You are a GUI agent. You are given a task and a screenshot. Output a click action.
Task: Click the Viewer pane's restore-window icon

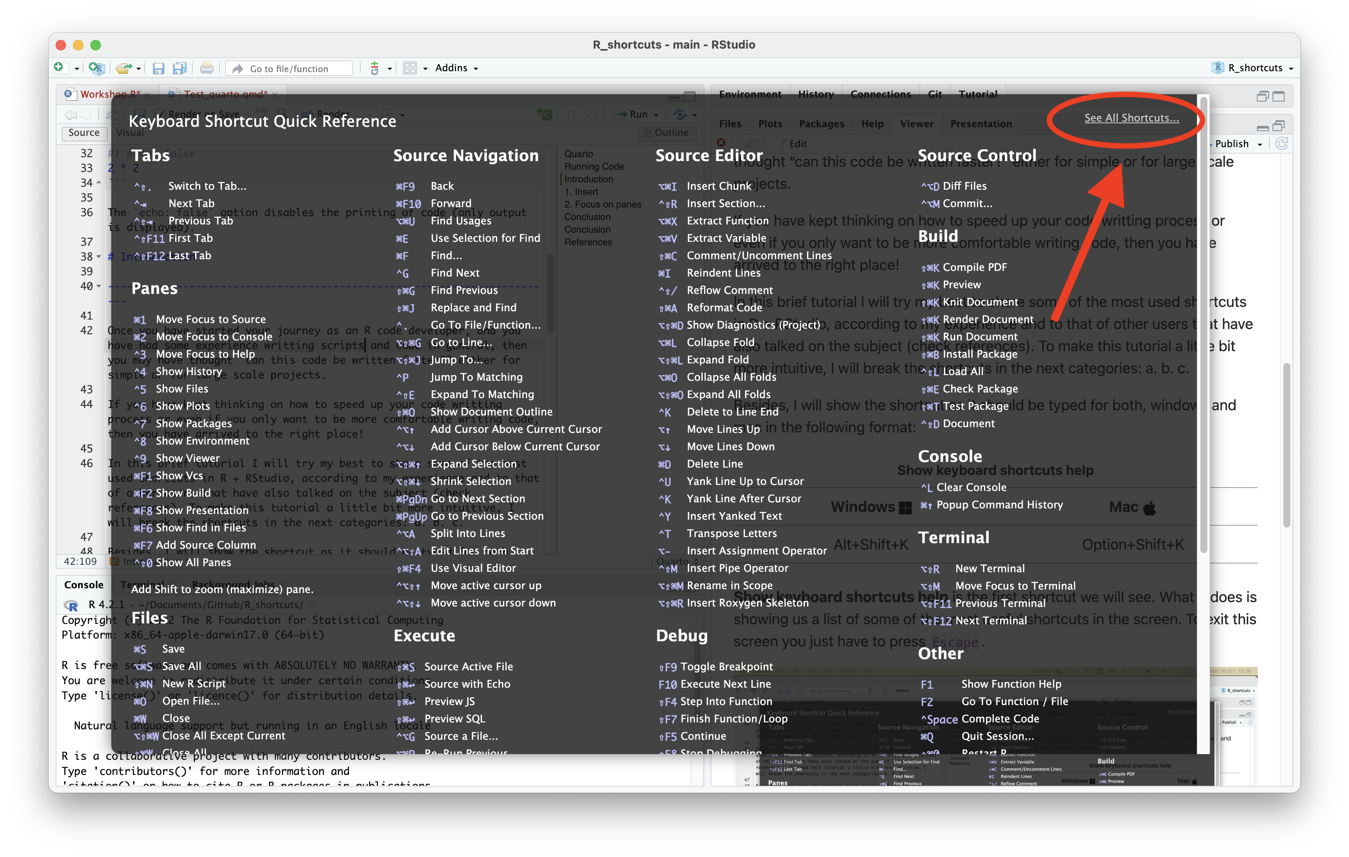click(x=1279, y=125)
